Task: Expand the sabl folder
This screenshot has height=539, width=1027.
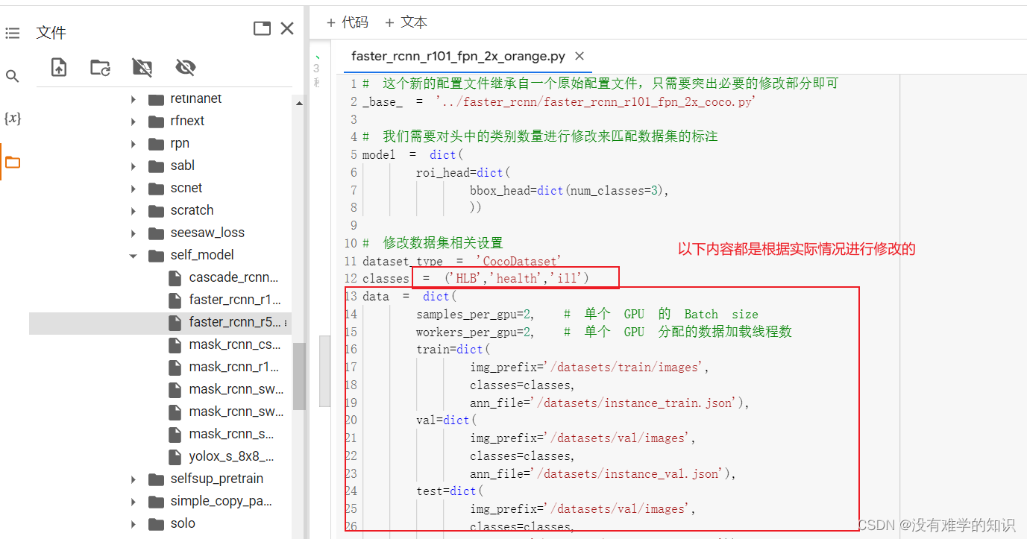Action: [134, 166]
